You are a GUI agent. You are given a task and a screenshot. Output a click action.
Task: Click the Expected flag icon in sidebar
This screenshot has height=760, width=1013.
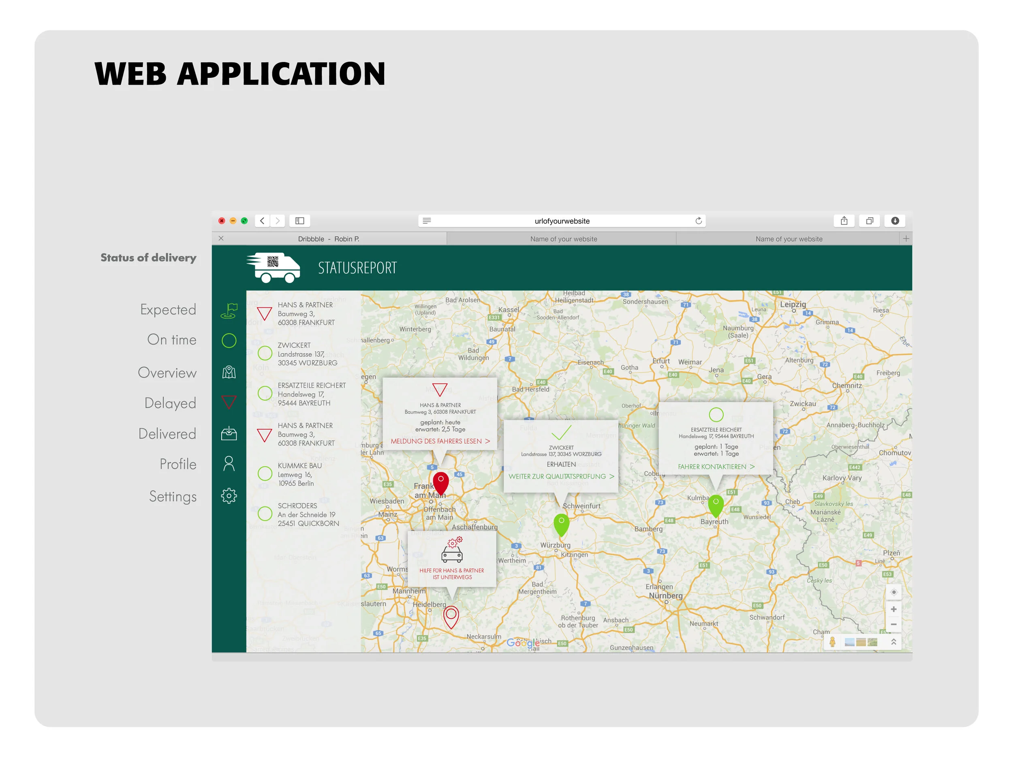229,310
